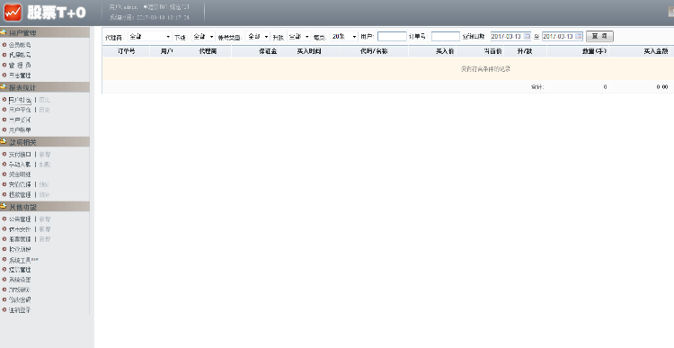Open the 代理商 dropdown

tap(149, 37)
